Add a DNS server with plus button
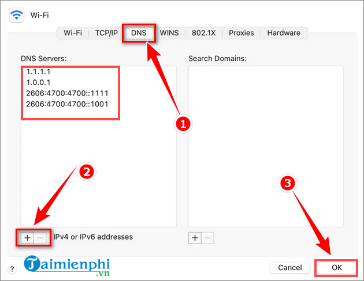Screen dimensions: 364x281 [x=27, y=238]
